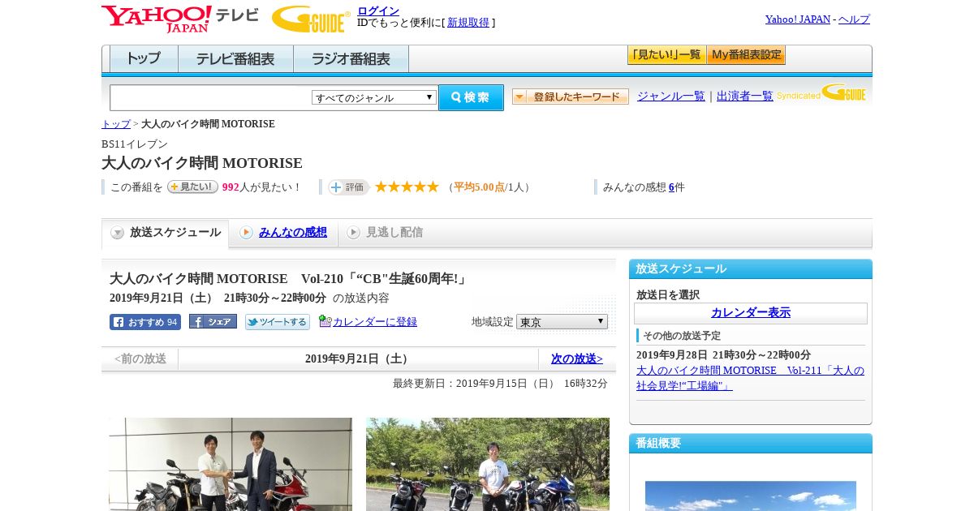
Task: Click the Twitter ツイートする button
Action: click(278, 322)
